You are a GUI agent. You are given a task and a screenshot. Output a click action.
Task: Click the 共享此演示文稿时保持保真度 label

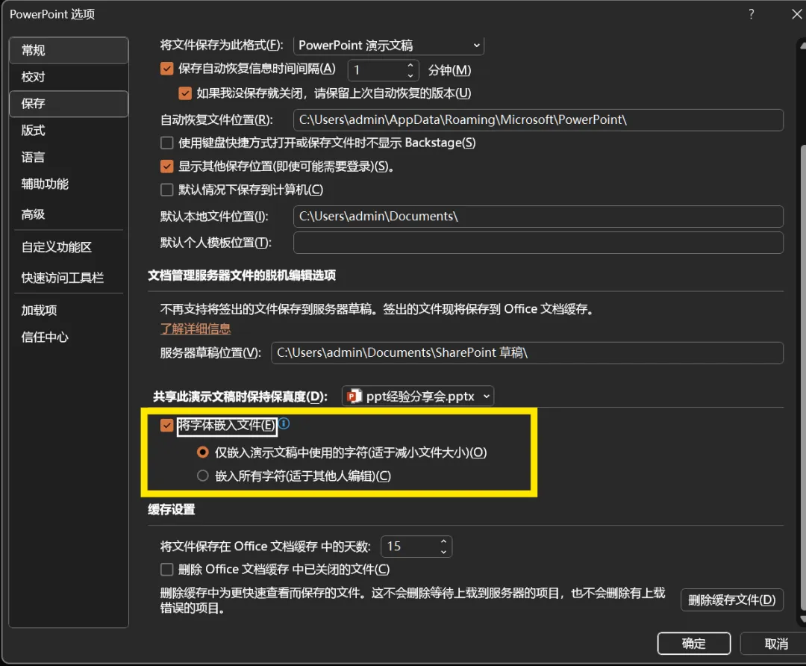click(240, 396)
